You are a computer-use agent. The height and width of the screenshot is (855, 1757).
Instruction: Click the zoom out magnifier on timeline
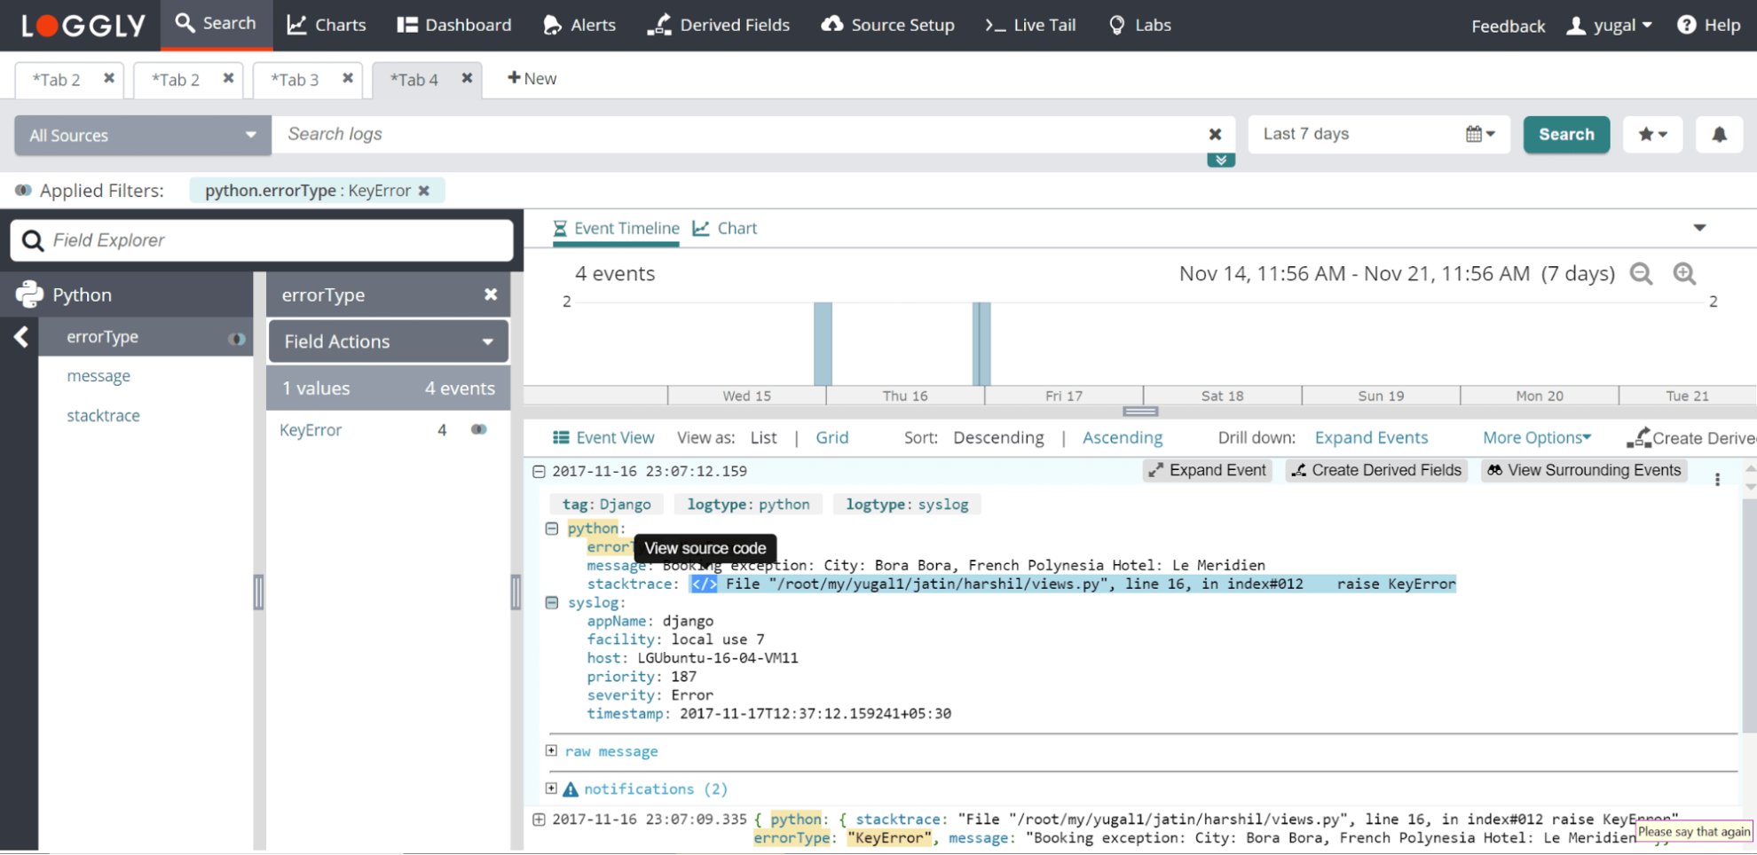[1641, 274]
